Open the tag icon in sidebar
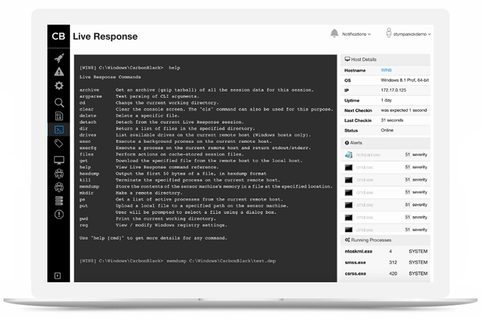 click(59, 144)
